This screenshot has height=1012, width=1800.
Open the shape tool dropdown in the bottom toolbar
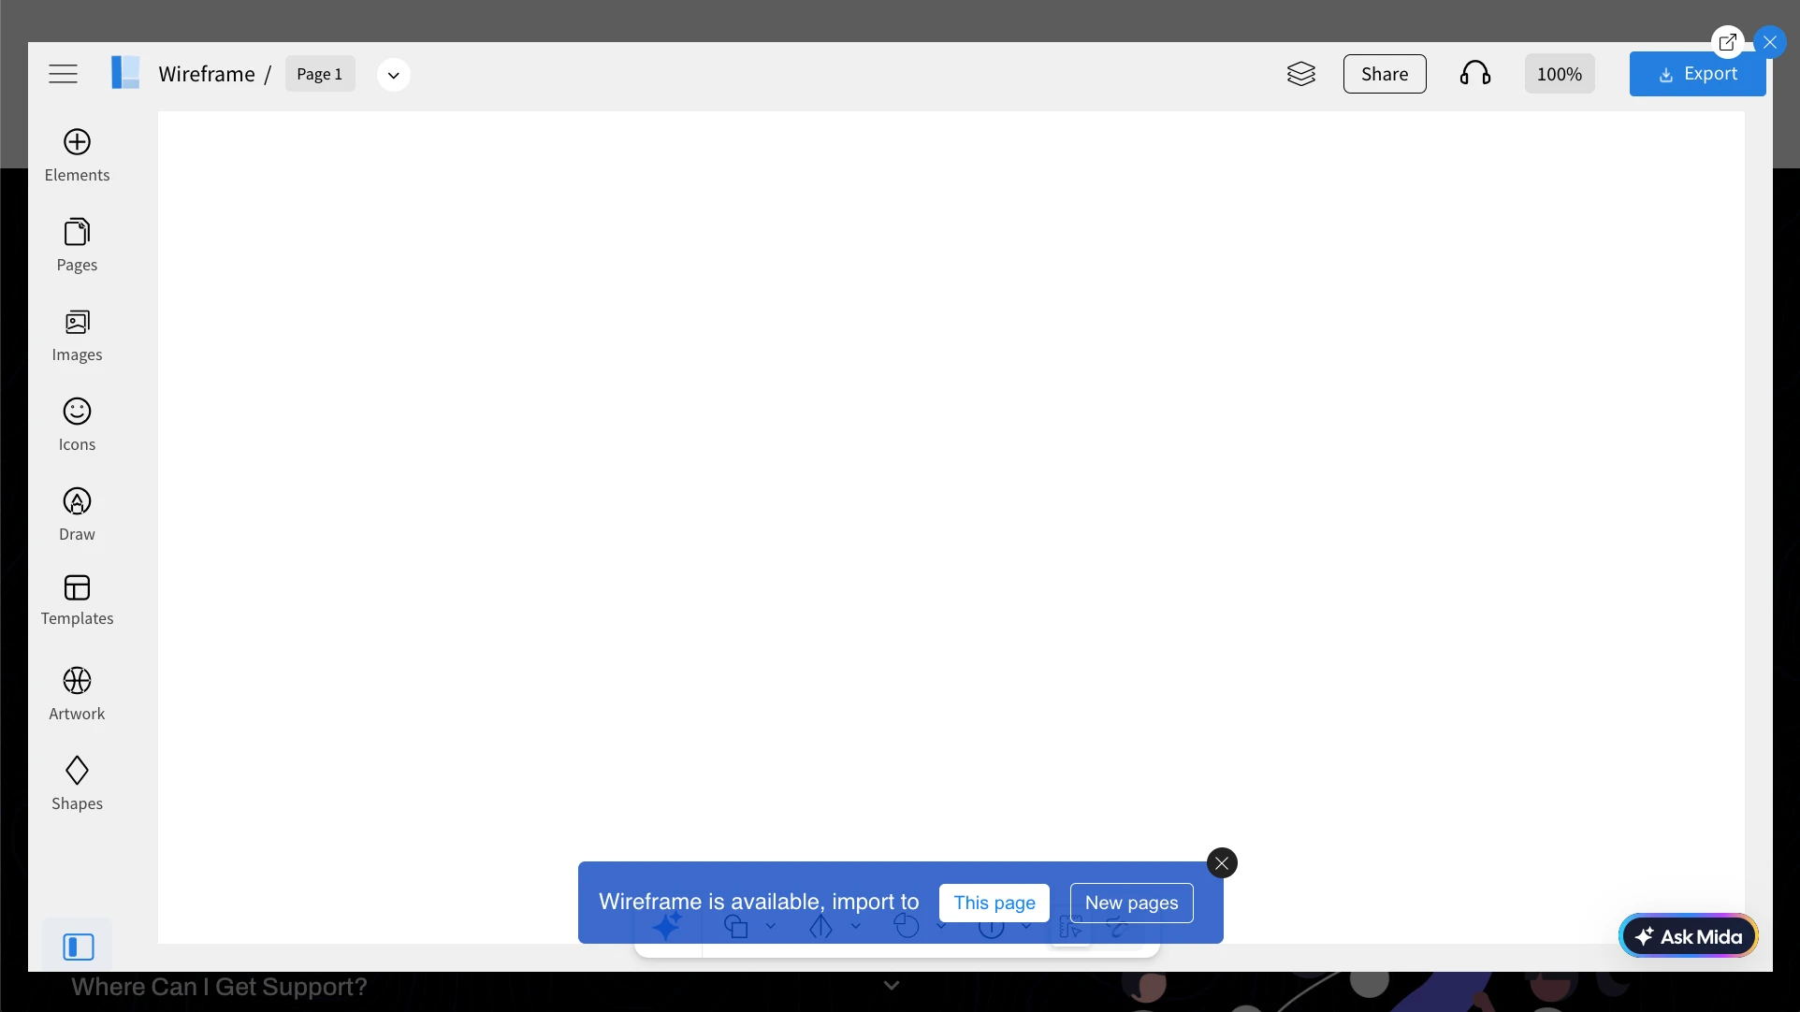pos(771,927)
